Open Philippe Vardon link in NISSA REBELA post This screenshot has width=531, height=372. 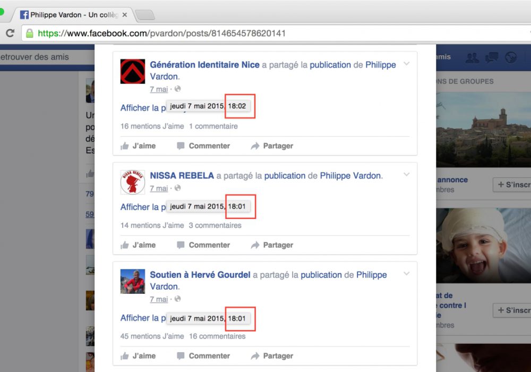point(350,175)
